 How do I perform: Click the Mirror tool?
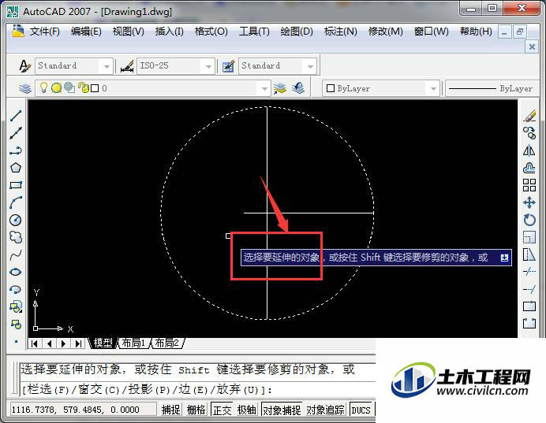(x=529, y=150)
